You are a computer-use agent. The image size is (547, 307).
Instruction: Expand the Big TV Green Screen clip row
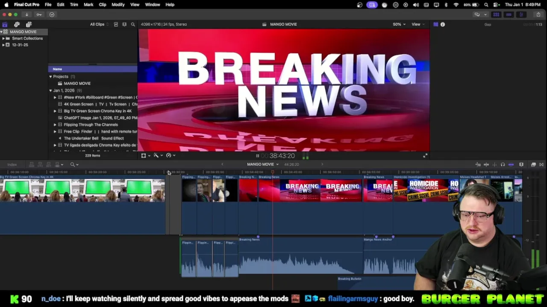55,111
